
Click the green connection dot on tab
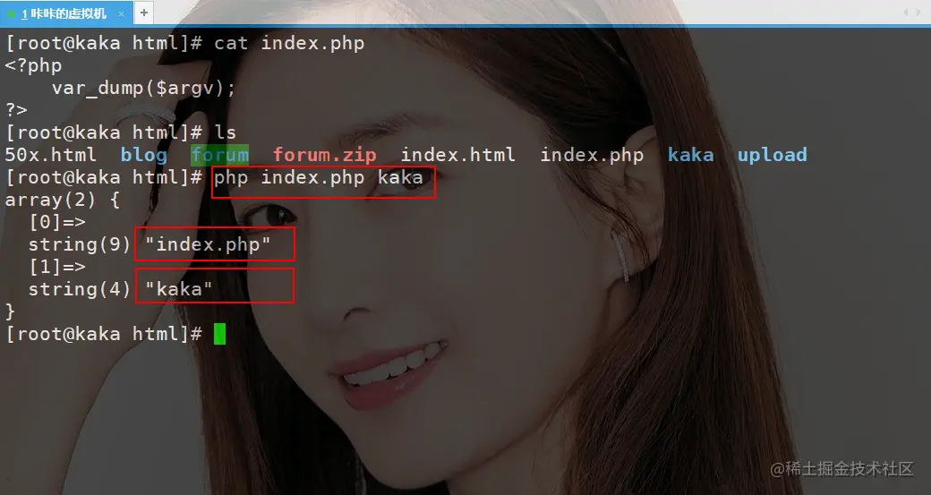pyautogui.click(x=12, y=13)
